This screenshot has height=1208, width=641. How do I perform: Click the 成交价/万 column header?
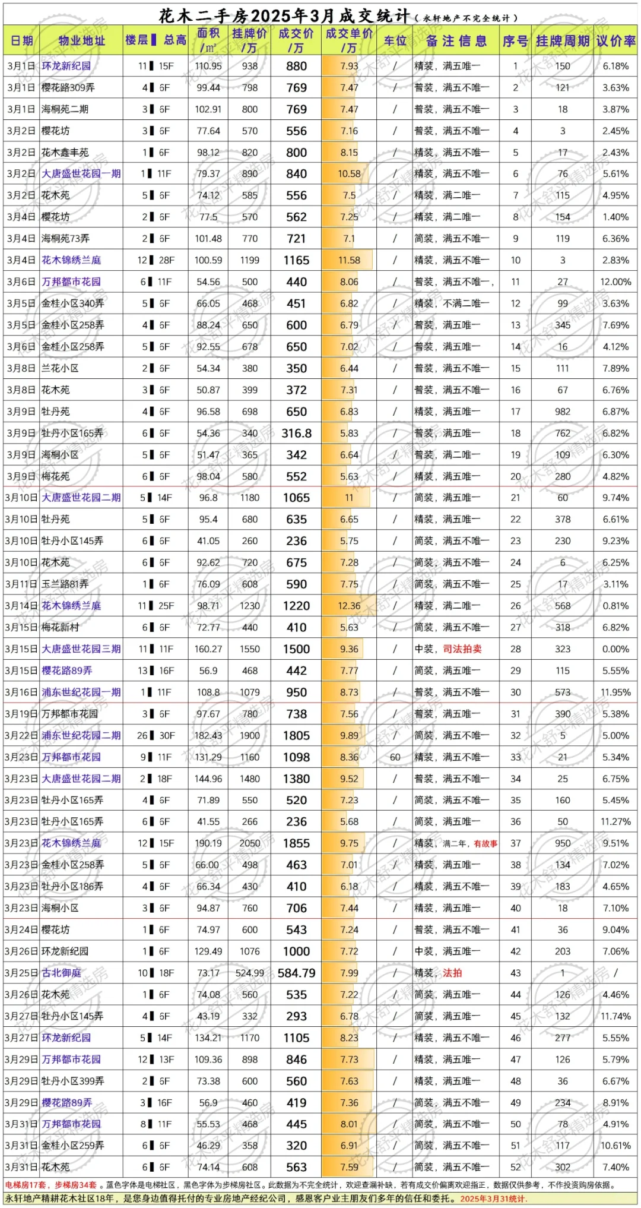296,40
